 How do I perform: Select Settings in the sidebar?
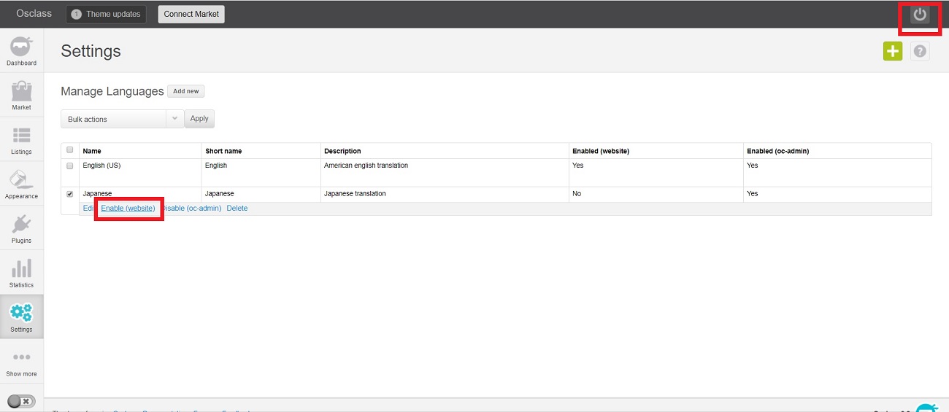(21, 317)
